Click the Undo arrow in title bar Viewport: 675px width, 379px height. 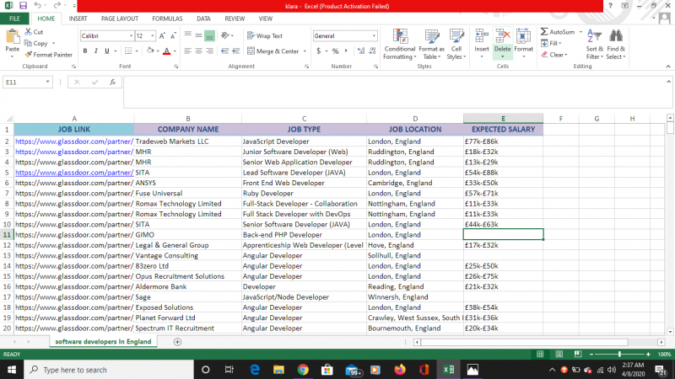pos(38,6)
